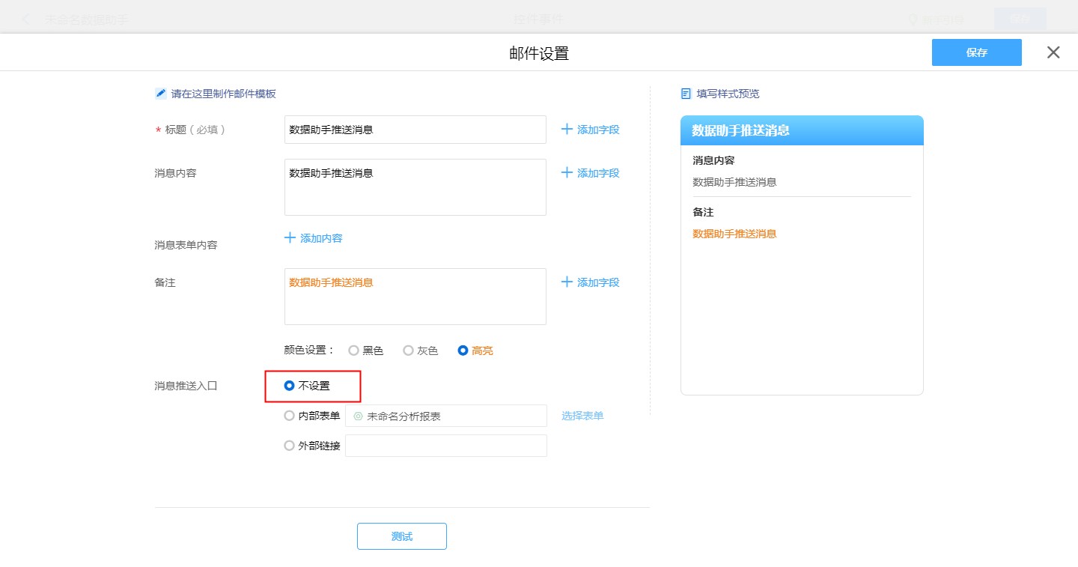Select the 内部表单 radio option

(290, 416)
